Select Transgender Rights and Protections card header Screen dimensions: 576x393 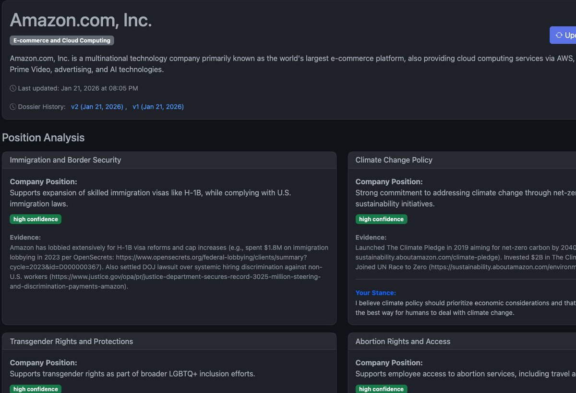tap(169, 341)
